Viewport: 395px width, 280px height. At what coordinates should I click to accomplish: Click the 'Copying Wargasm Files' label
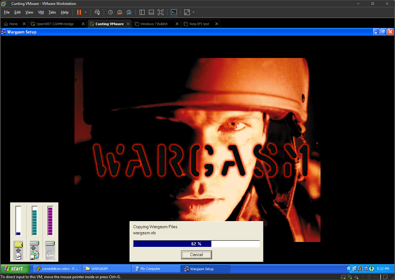pyautogui.click(x=155, y=227)
